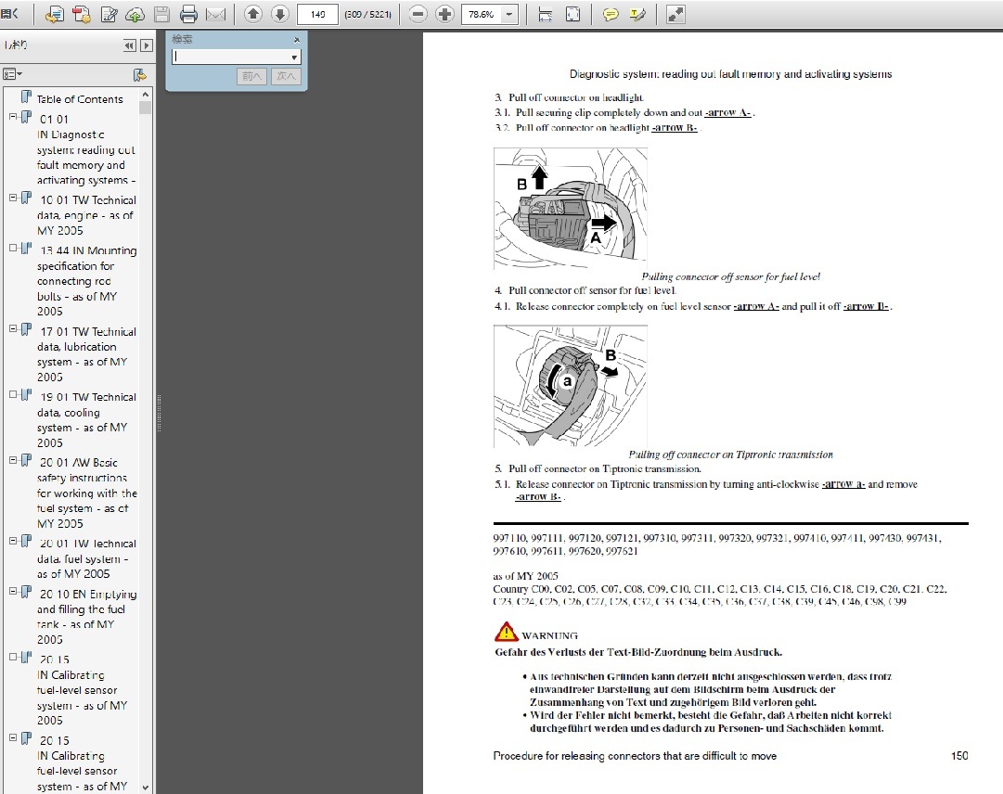Collapse the bookmarks panel with double-arrow button

130,45
